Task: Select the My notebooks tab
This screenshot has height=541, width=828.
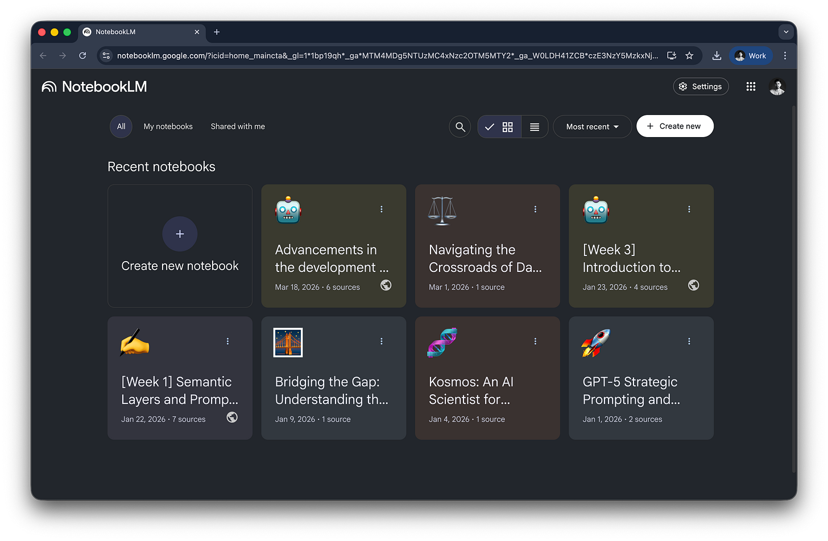Action: pos(168,126)
